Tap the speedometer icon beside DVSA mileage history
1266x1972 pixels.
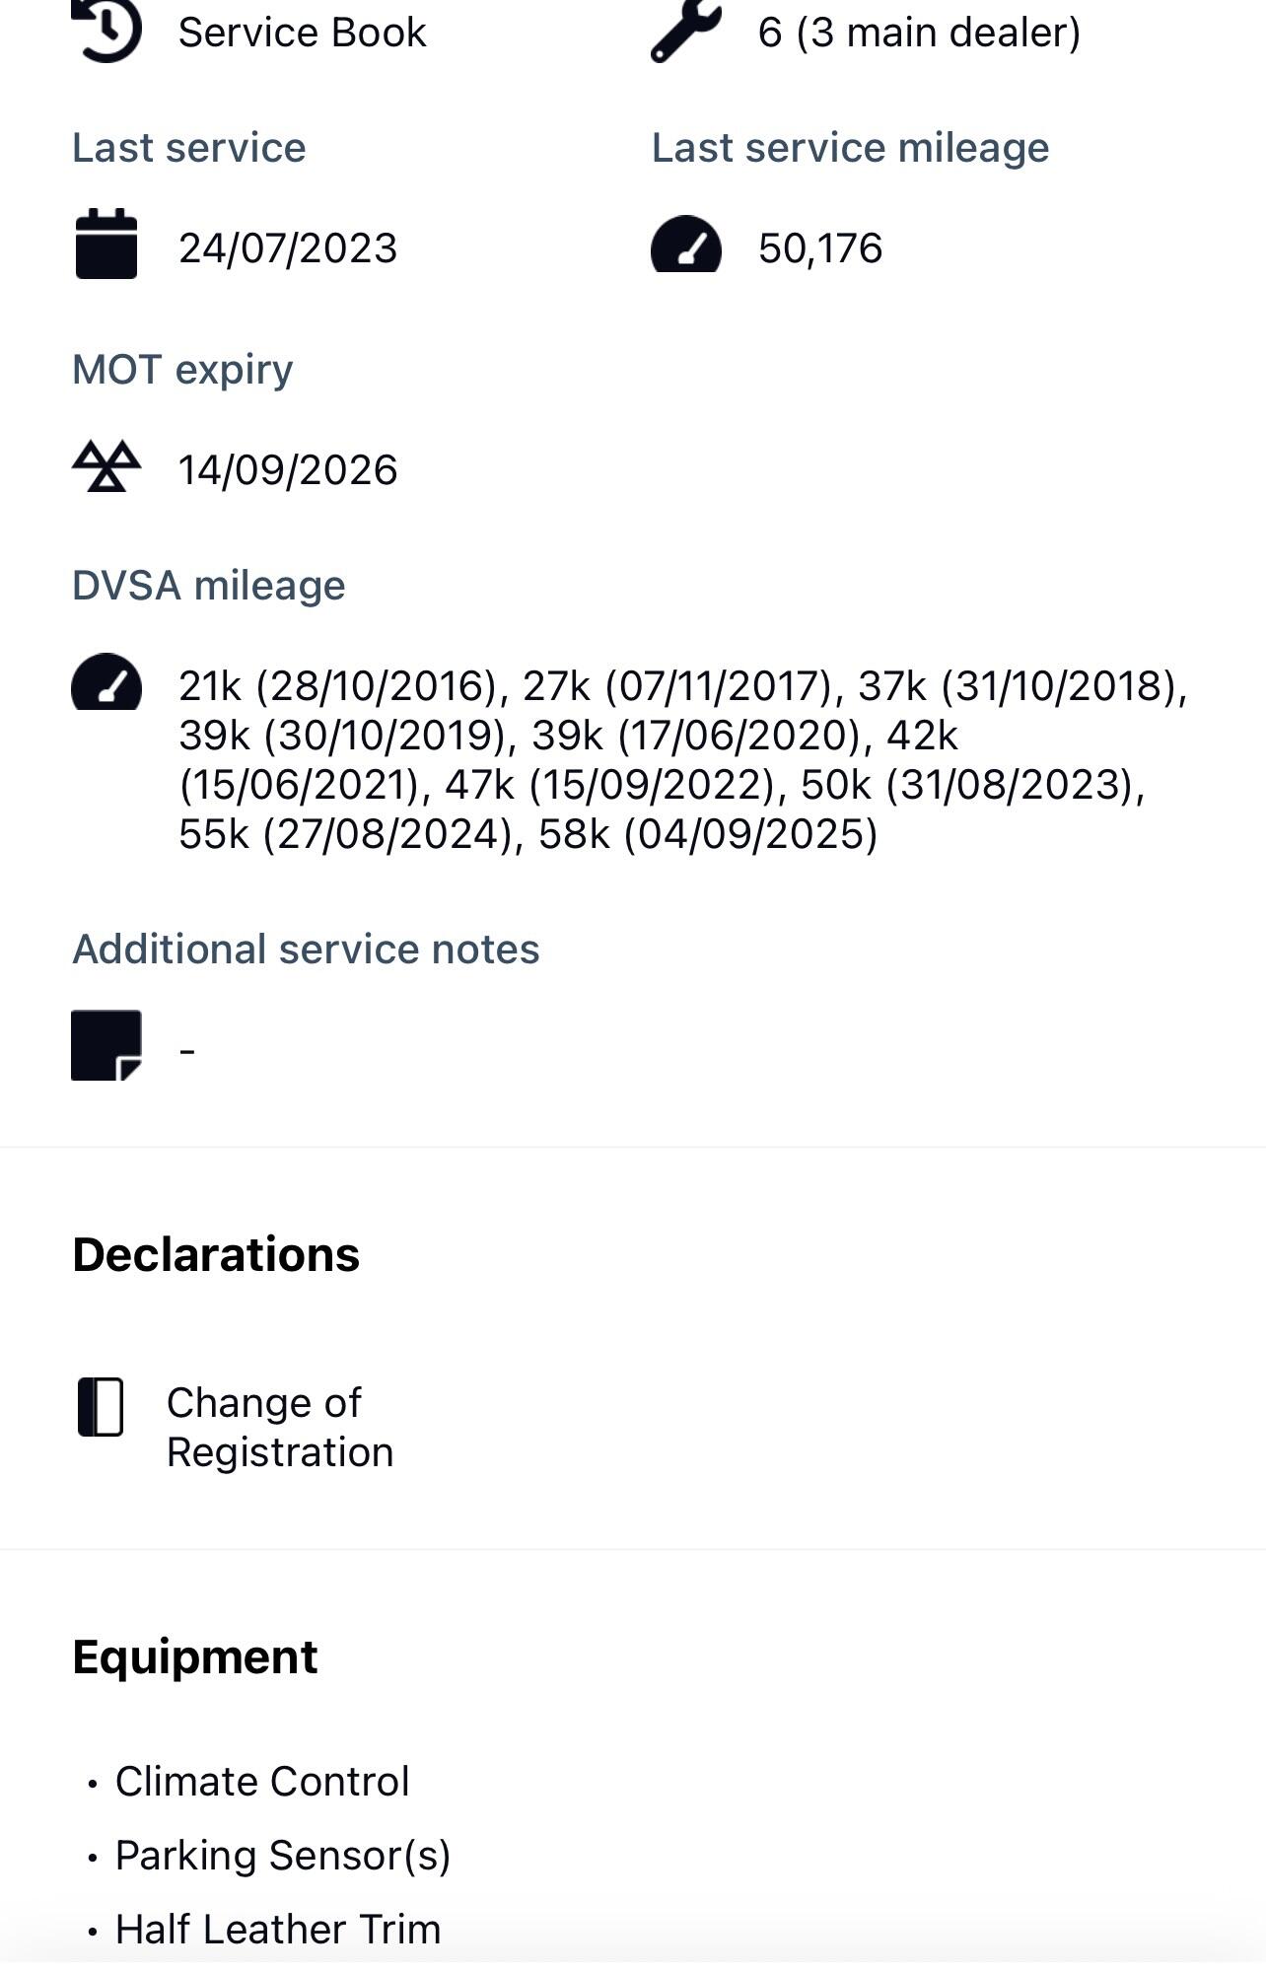point(106,682)
